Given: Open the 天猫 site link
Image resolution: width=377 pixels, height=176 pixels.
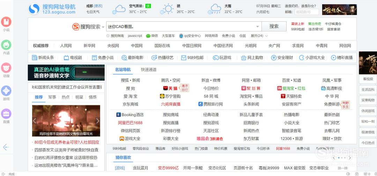Looking at the screenshot, I should click(x=170, y=89).
